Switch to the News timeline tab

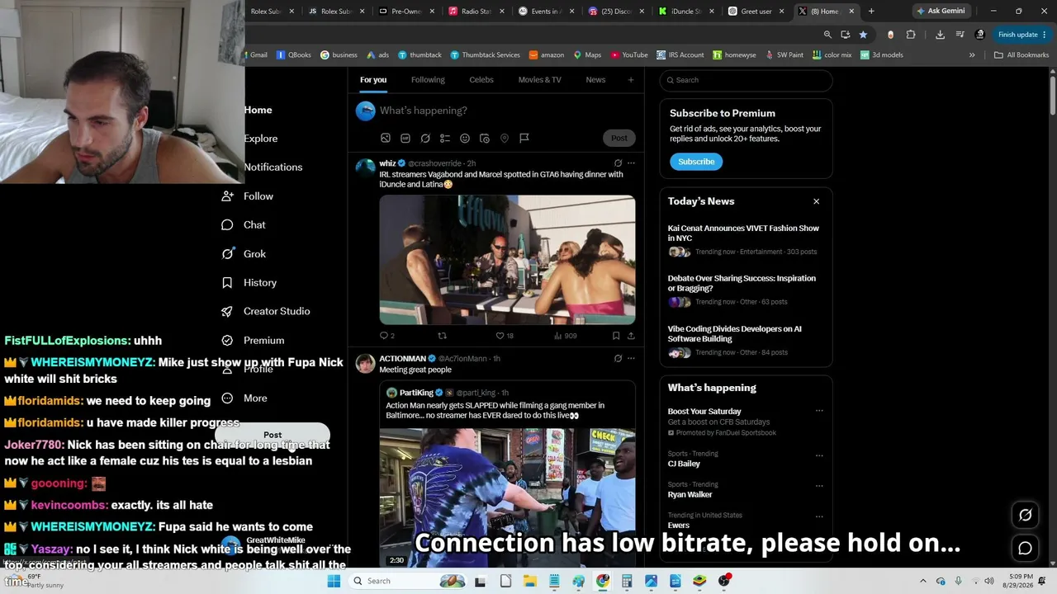click(x=595, y=80)
